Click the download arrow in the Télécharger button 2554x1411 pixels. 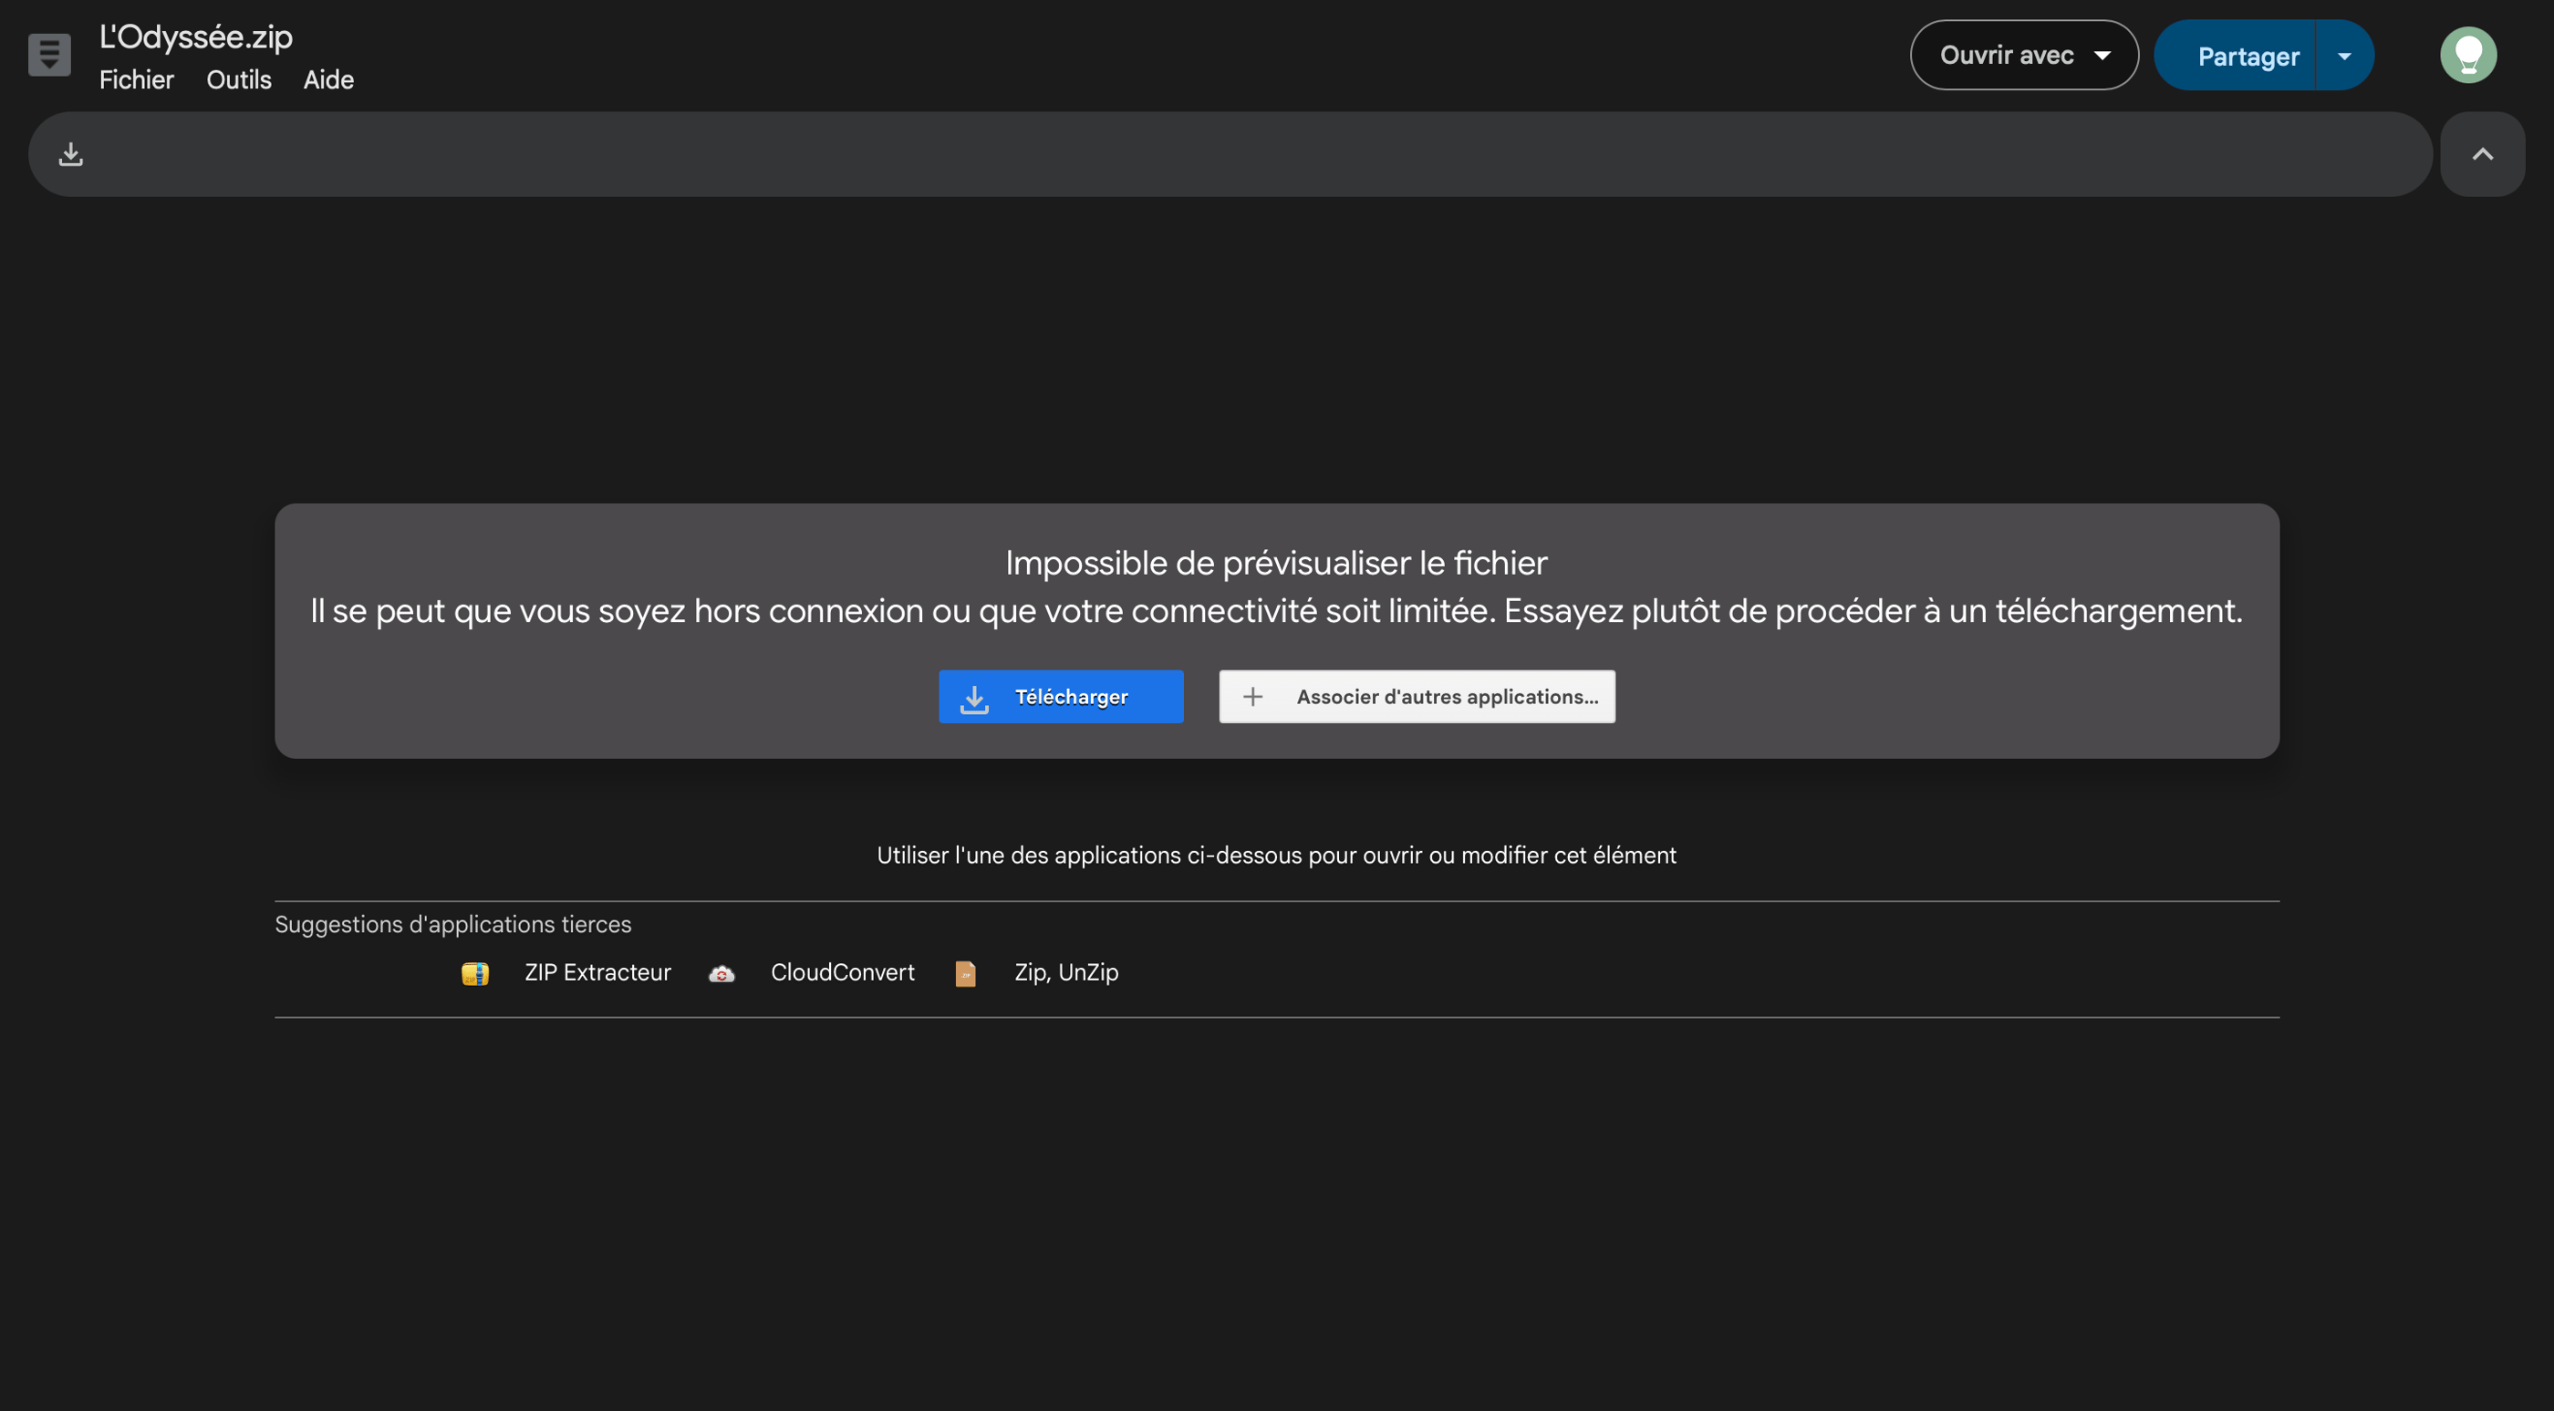pyautogui.click(x=974, y=697)
